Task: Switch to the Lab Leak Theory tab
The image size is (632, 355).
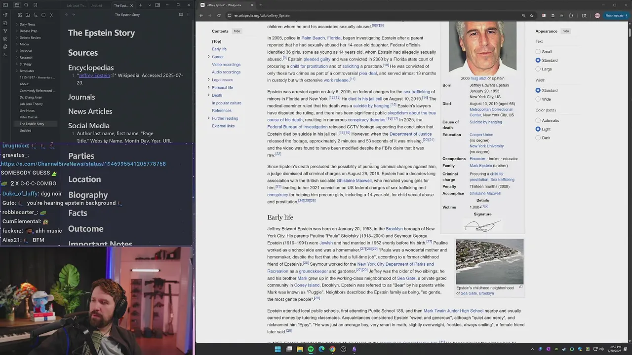Action: click(x=76, y=5)
